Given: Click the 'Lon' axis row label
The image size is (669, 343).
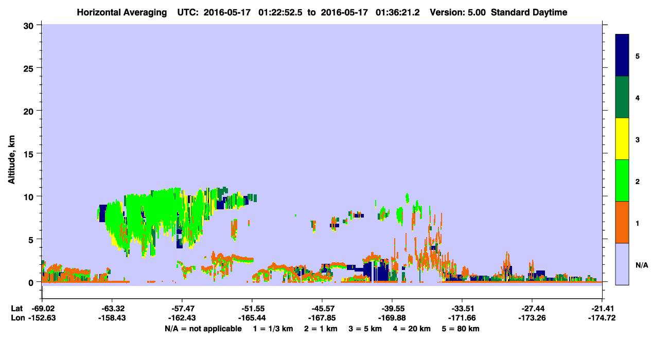Looking at the screenshot, I should [x=17, y=318].
